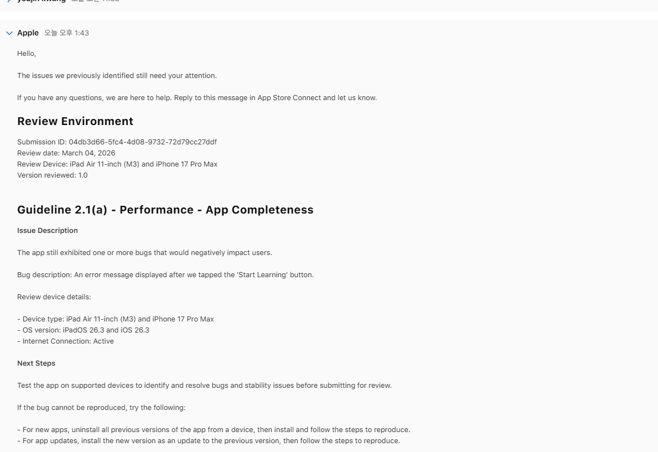Select the Apple sender name
This screenshot has height=452, width=658.
click(28, 33)
